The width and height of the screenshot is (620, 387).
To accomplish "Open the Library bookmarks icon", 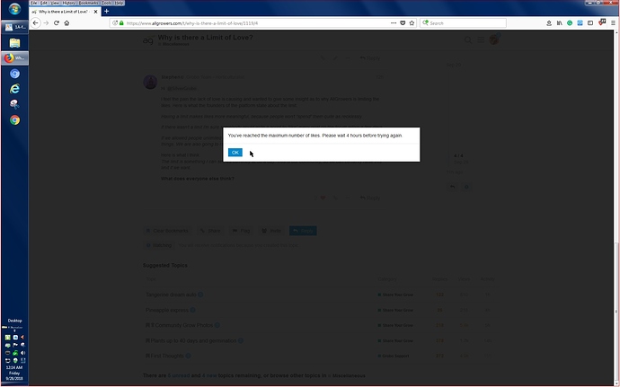I will pyautogui.click(x=559, y=23).
